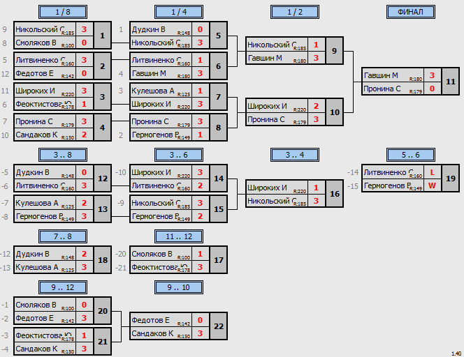Select match number 13 box
The height and width of the screenshot is (357, 464).
[x=103, y=209]
